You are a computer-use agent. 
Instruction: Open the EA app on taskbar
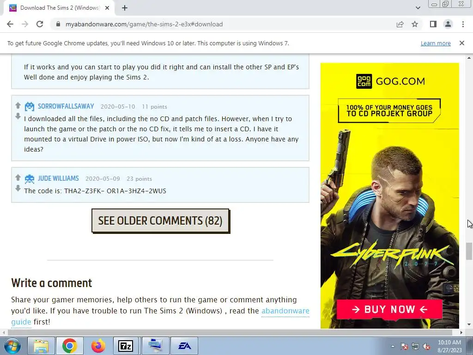coord(185,346)
